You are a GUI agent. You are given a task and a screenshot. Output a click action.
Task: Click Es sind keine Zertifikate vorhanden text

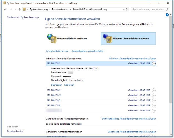click(64, 124)
